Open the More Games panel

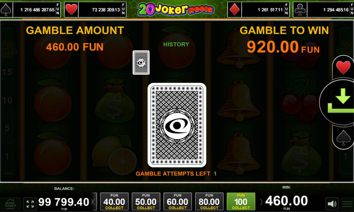click(10, 204)
